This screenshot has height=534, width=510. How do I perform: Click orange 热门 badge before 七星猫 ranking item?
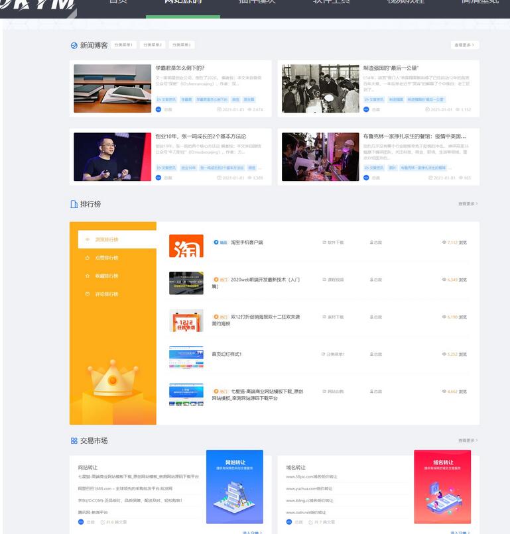tap(220, 392)
